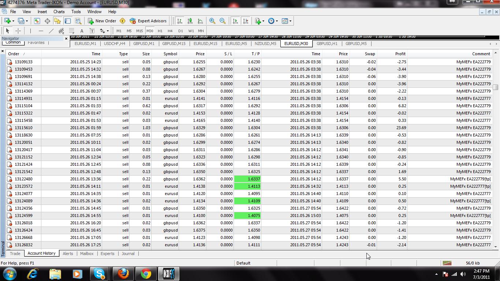Select the candlestick chart type icon
The height and width of the screenshot is (281, 500).
click(x=190, y=21)
